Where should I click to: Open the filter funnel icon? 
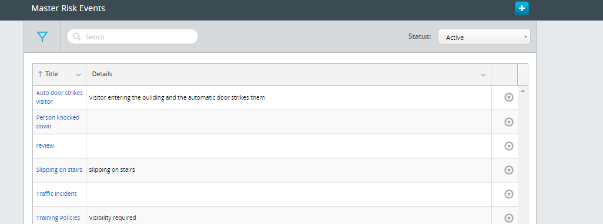click(x=42, y=37)
